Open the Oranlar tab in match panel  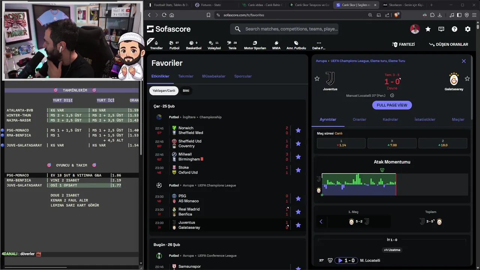tap(359, 119)
